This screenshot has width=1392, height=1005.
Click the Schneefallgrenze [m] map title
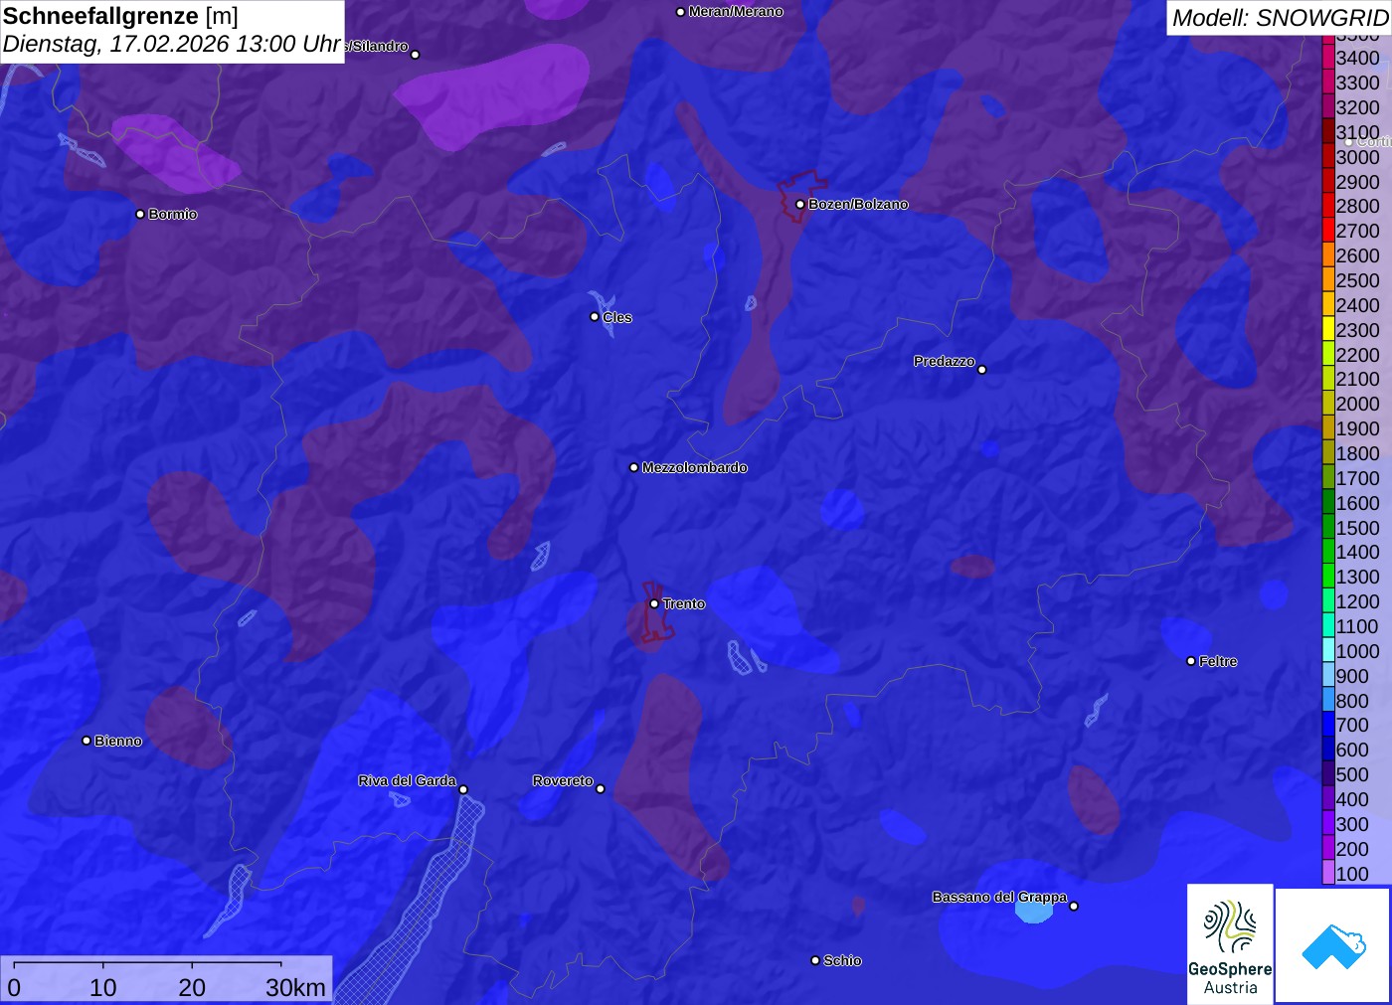[120, 16]
